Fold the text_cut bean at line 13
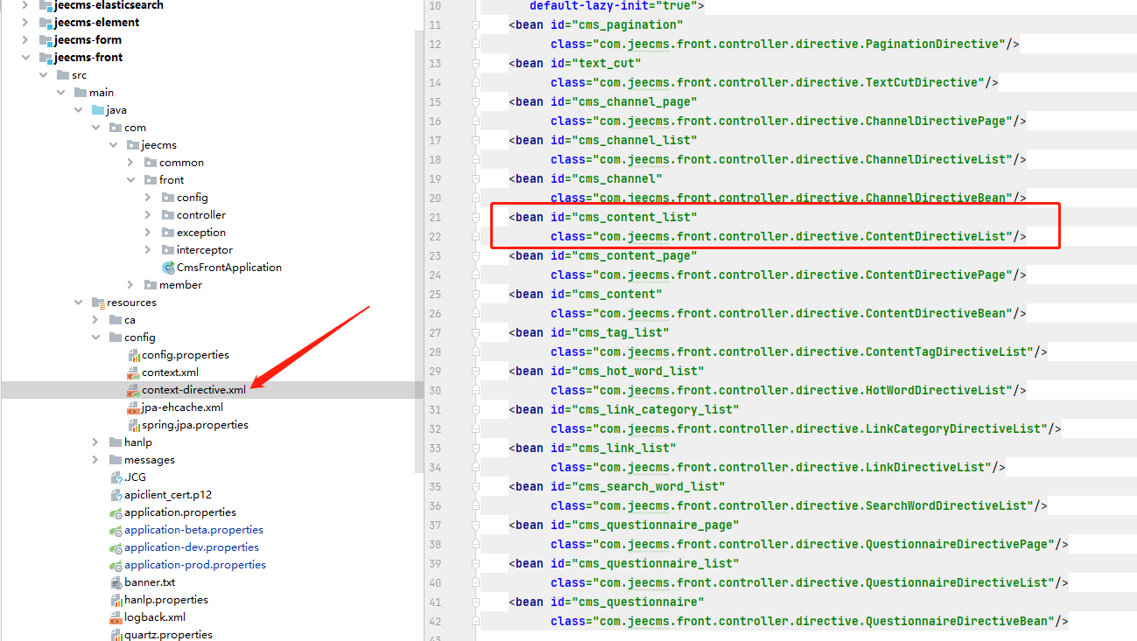 coord(476,64)
